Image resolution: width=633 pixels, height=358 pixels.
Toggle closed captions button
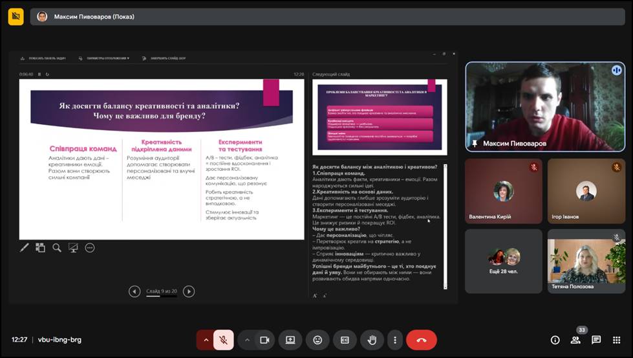[x=345, y=340]
